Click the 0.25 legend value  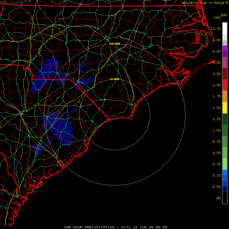click(x=217, y=164)
